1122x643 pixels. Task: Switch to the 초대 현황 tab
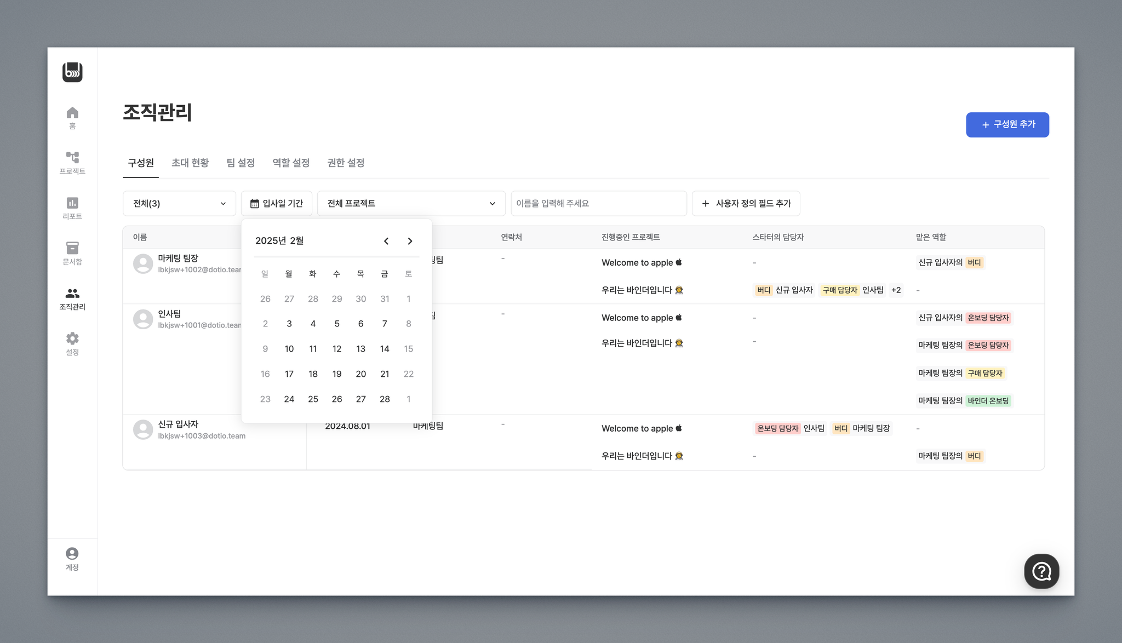tap(190, 163)
